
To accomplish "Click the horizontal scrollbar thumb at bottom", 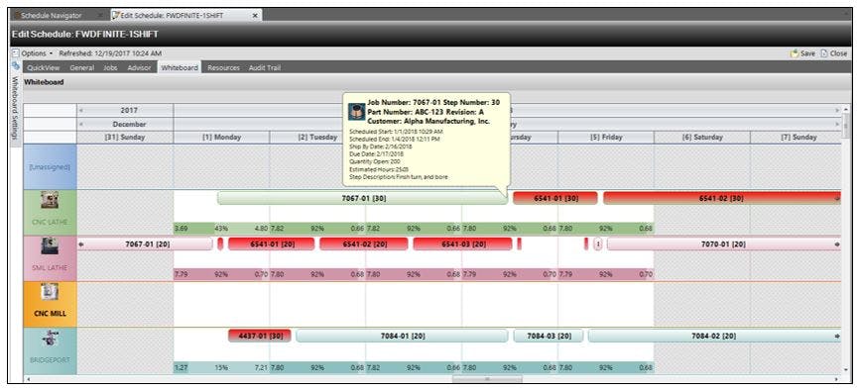I will 487,379.
